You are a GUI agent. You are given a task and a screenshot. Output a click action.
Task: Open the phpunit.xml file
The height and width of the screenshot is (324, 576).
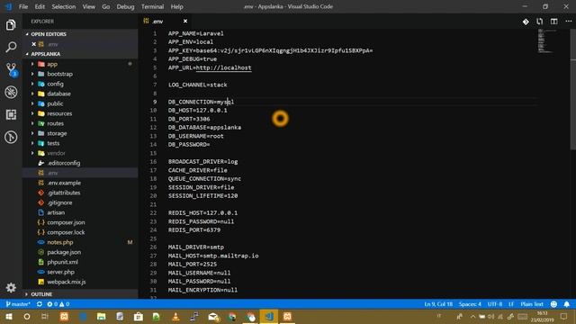click(80, 262)
